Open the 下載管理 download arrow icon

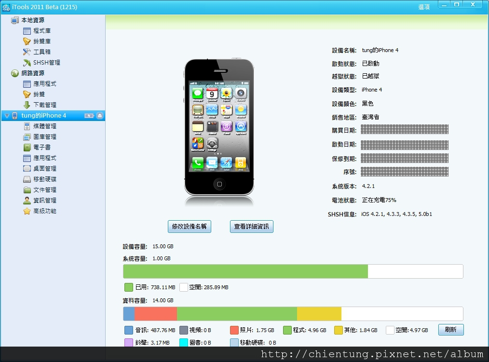coord(27,105)
